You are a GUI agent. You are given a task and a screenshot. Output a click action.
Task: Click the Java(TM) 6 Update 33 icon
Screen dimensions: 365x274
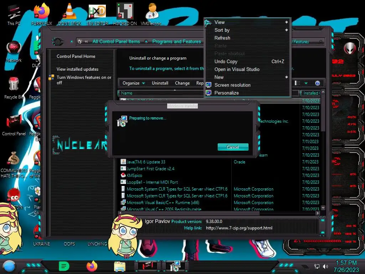pos(123,162)
